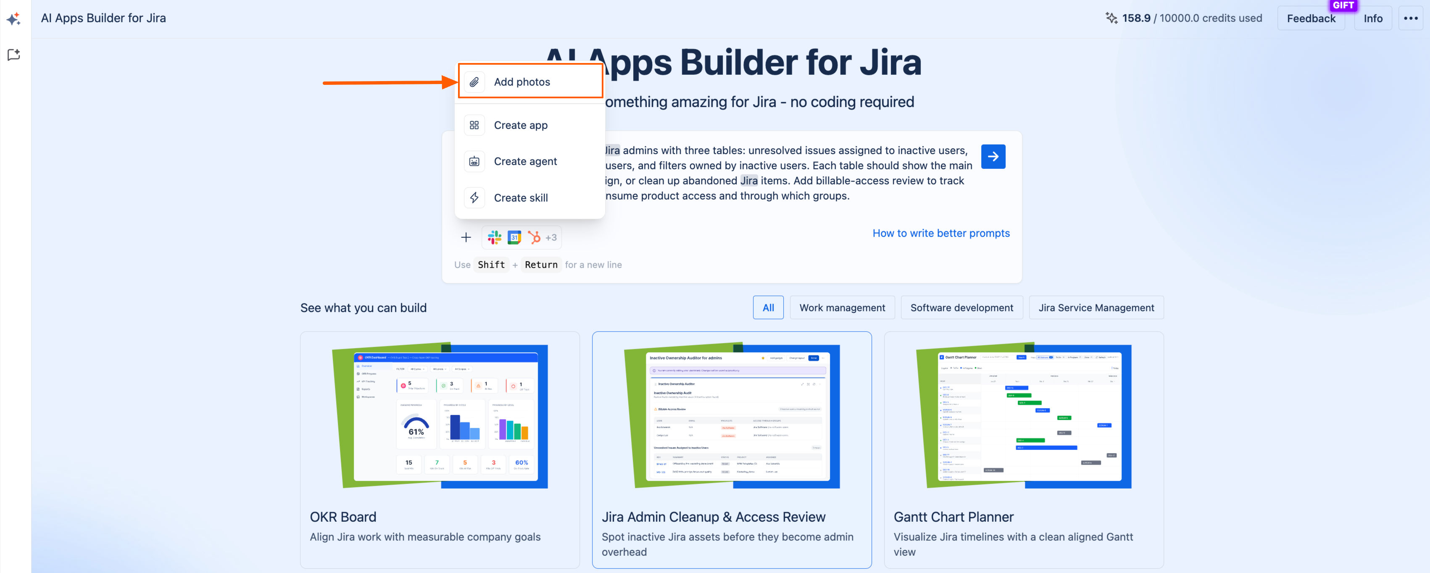Click the paperclip Add photos icon
The width and height of the screenshot is (1430, 573).
pos(474,82)
